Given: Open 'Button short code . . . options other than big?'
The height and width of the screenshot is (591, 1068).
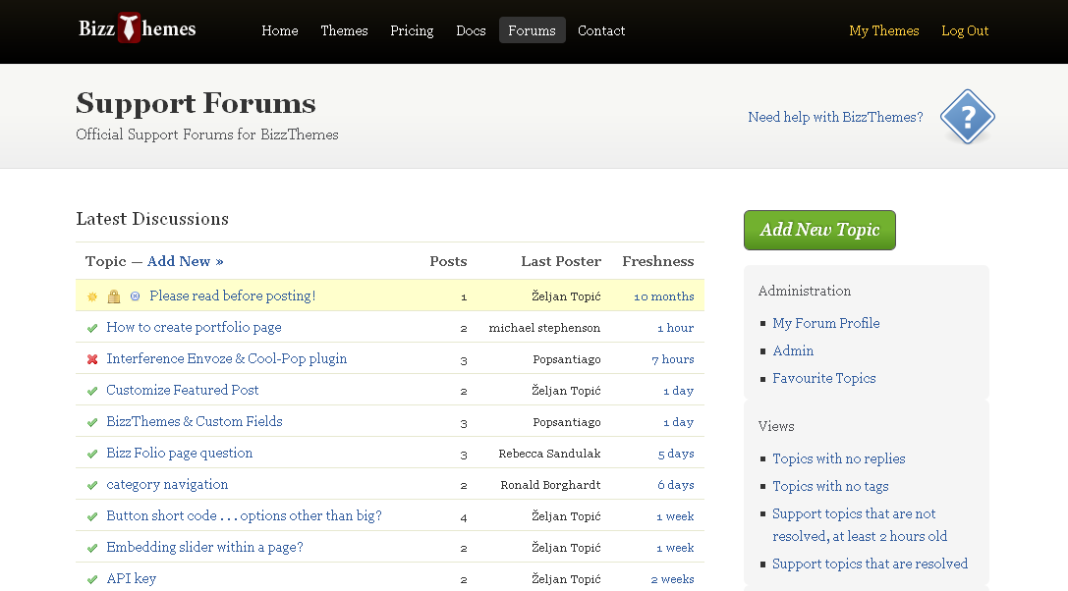Looking at the screenshot, I should click(244, 515).
